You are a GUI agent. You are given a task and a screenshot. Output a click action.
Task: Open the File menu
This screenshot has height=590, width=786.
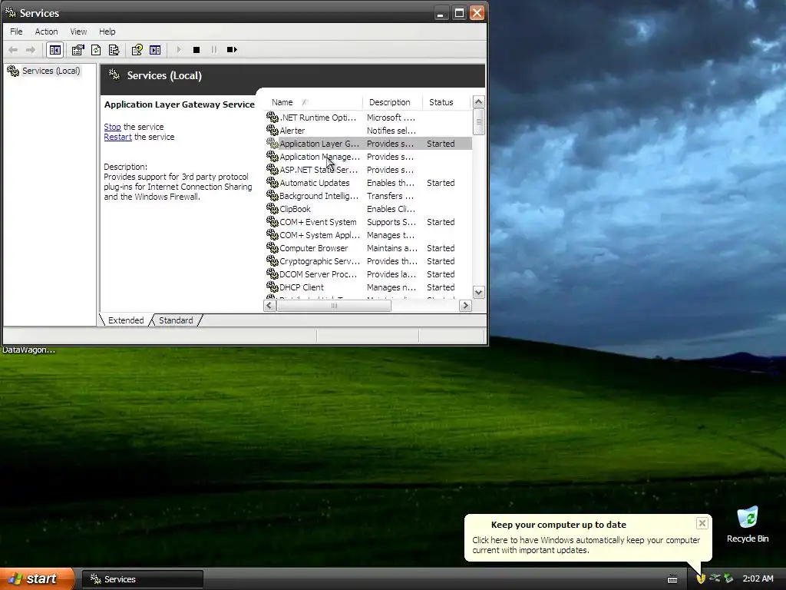tap(16, 31)
